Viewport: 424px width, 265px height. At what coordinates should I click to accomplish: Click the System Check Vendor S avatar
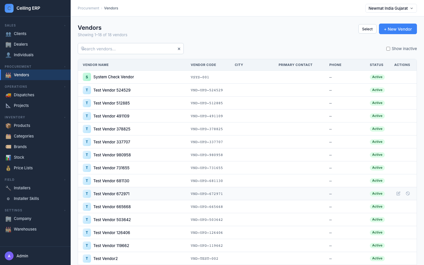87,77
